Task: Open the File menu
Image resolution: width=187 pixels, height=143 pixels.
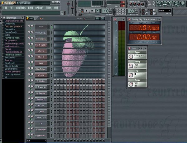Action: click(5, 8)
